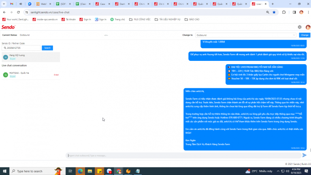Open Sticky Notes from the taskbar

click(100, 171)
